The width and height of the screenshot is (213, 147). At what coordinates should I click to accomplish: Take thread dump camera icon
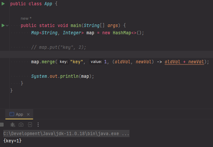[x=21, y=125]
